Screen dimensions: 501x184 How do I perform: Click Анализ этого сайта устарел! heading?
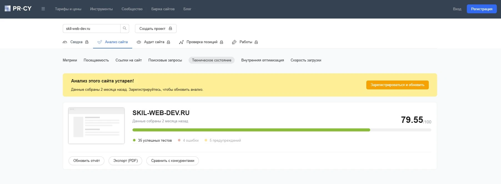click(102, 81)
